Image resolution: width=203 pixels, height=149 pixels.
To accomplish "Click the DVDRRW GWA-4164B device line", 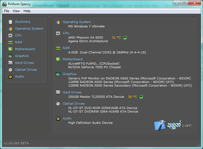I will tap(103, 112).
